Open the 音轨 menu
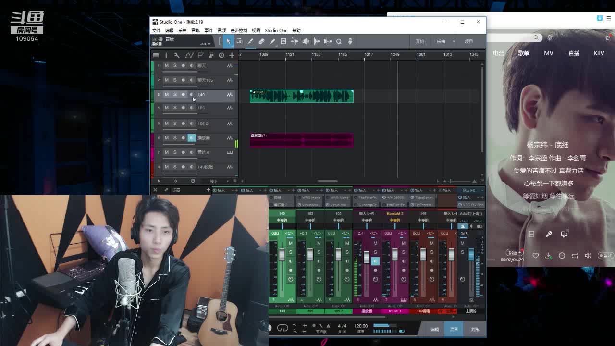The width and height of the screenshot is (615, 346). pos(195,30)
